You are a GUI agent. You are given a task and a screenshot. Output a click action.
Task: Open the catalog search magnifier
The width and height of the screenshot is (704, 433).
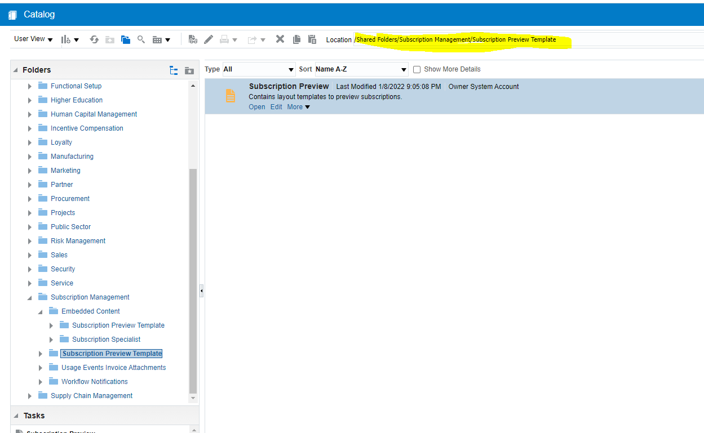click(x=141, y=39)
